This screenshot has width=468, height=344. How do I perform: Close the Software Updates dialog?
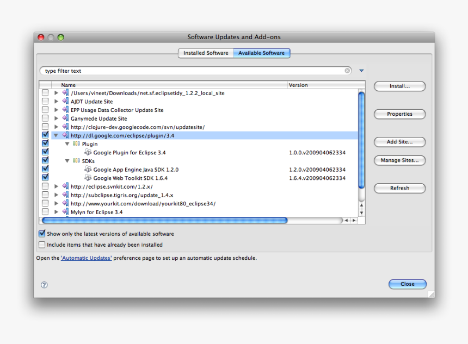click(x=408, y=284)
